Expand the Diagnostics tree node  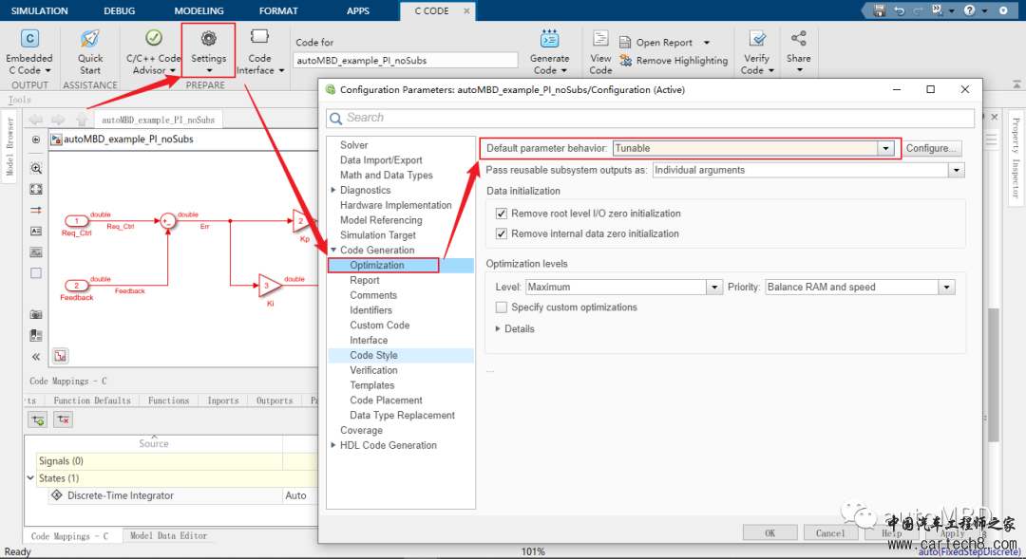[x=333, y=190]
